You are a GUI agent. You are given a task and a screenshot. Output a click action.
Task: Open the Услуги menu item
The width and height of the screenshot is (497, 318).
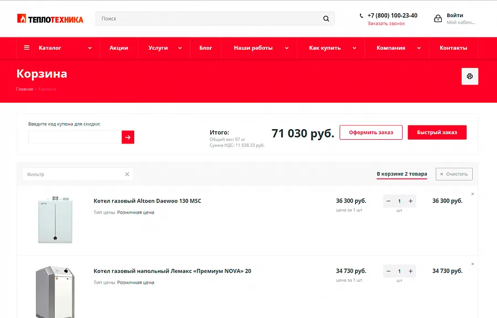(x=158, y=48)
